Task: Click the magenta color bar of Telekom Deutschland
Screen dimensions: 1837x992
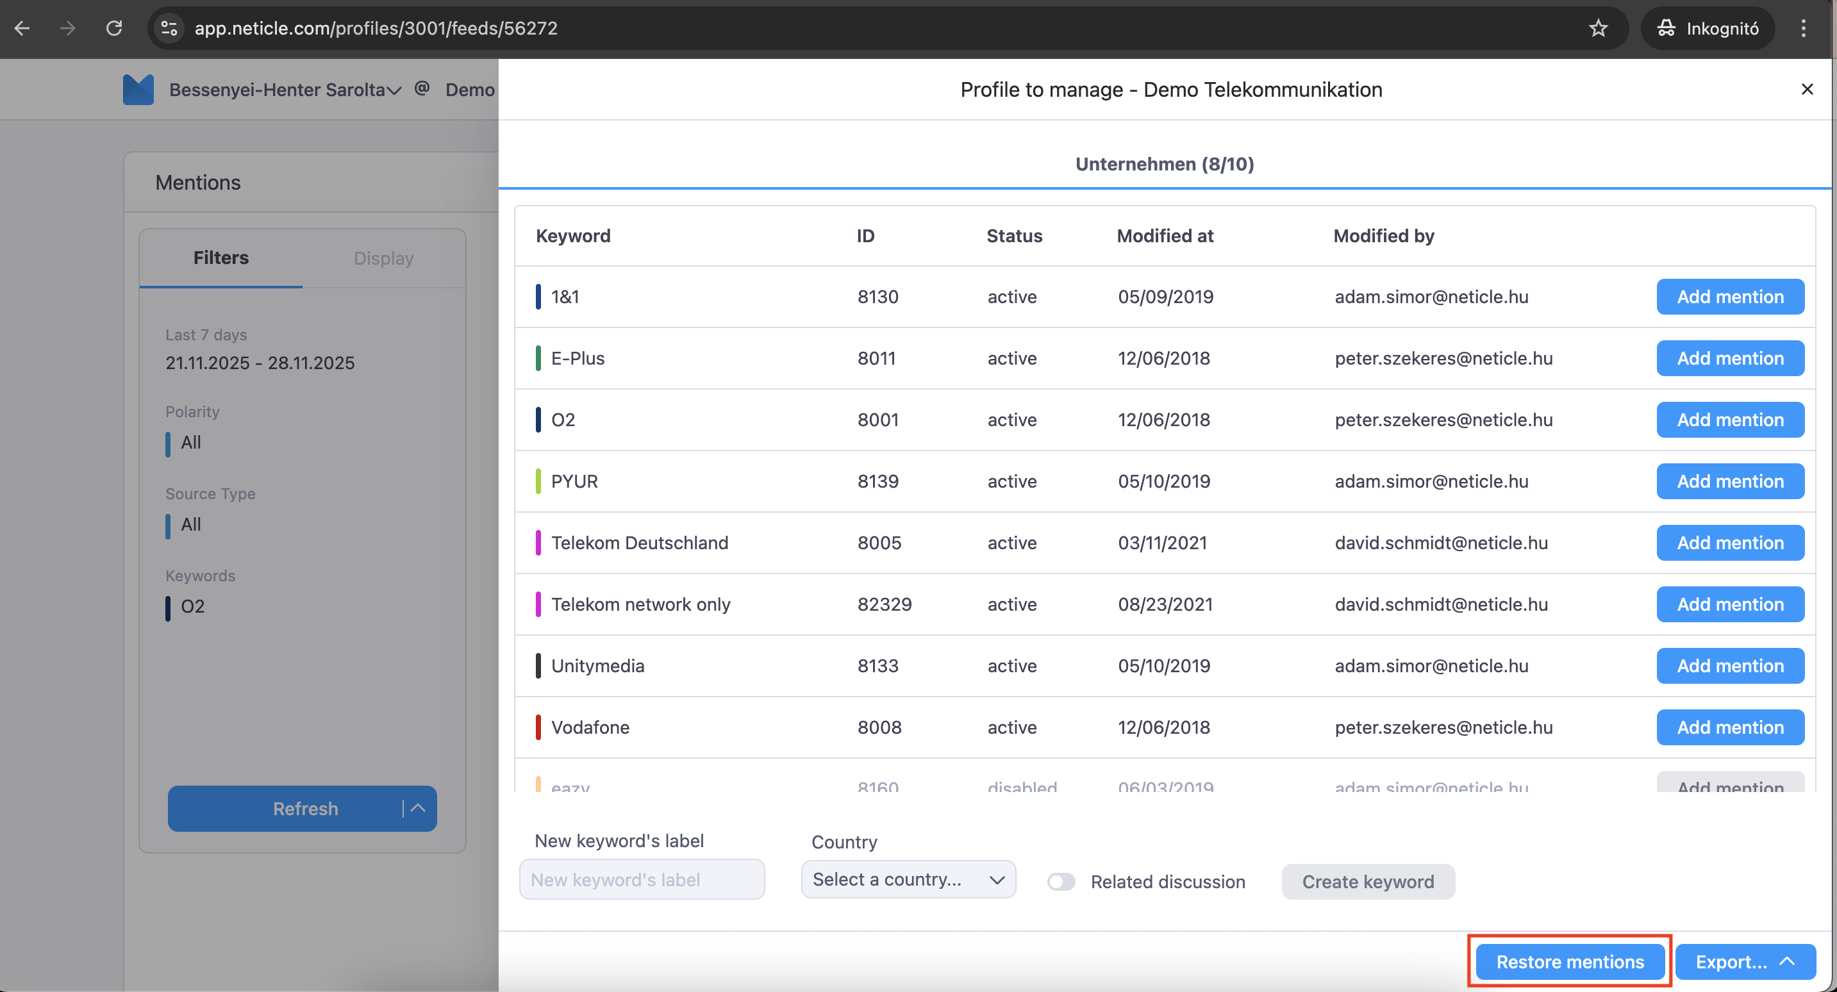Action: point(538,543)
